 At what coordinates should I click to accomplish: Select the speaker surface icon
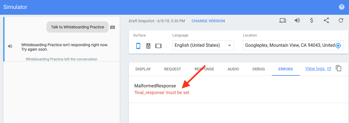coord(148,46)
